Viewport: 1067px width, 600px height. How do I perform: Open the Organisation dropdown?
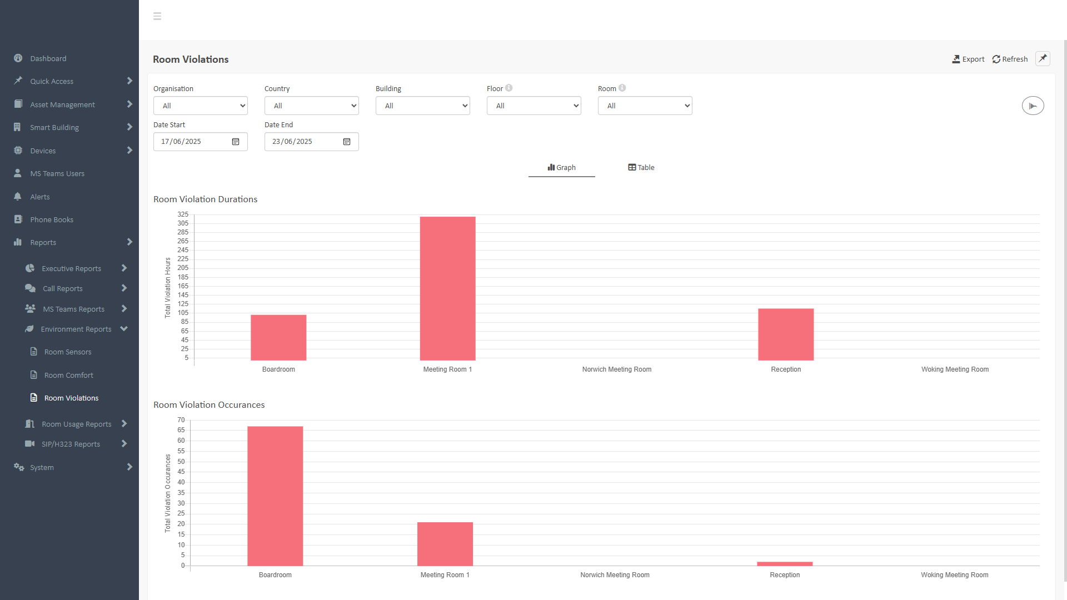click(201, 106)
